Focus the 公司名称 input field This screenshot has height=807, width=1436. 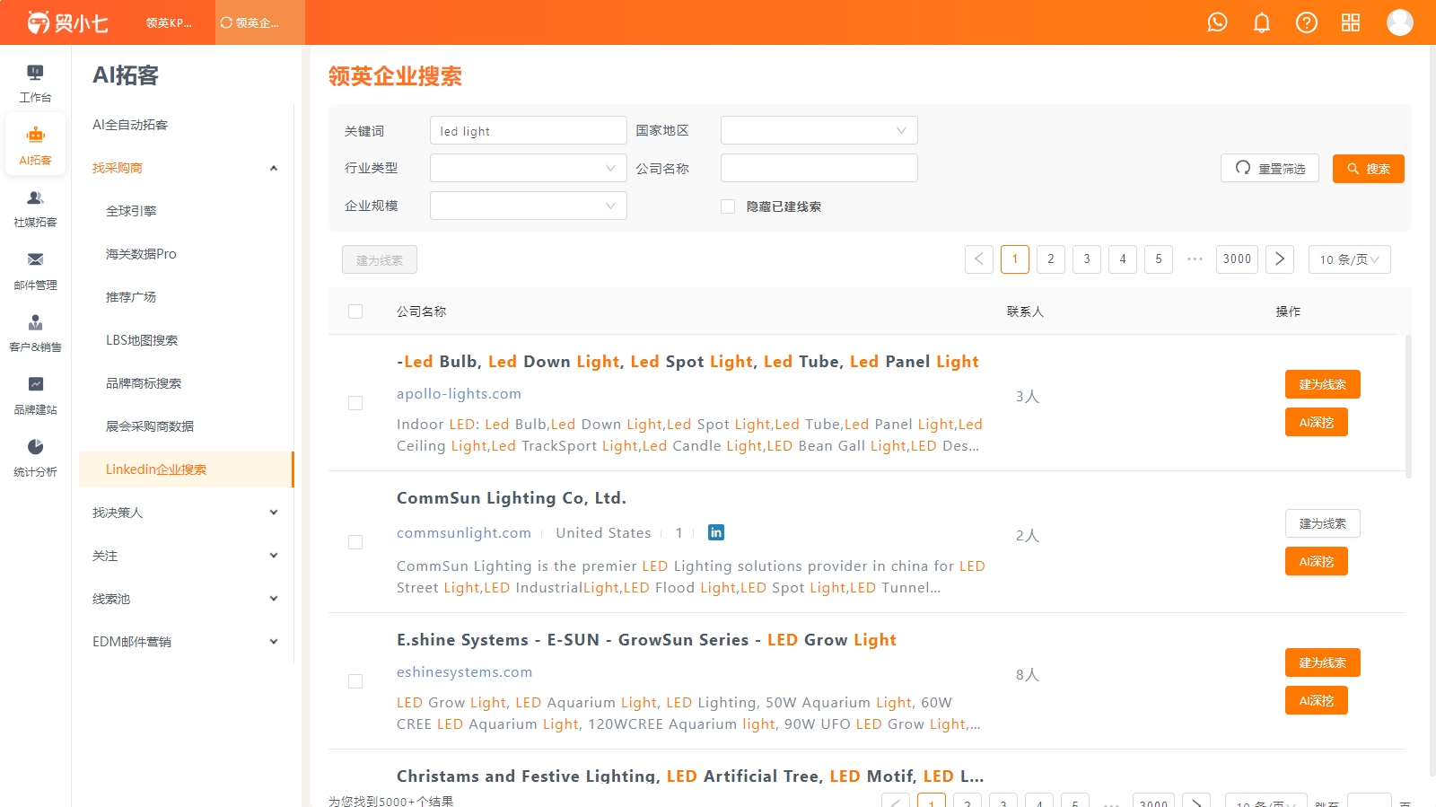819,168
